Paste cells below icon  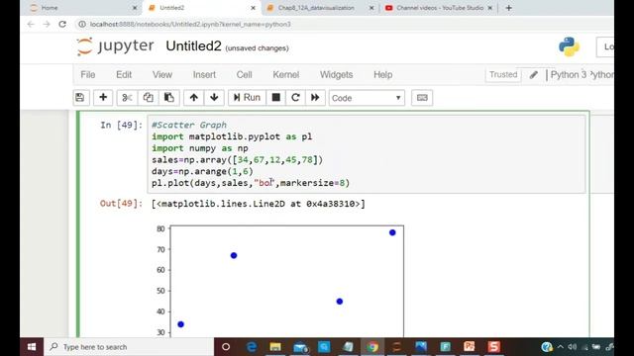(x=169, y=98)
